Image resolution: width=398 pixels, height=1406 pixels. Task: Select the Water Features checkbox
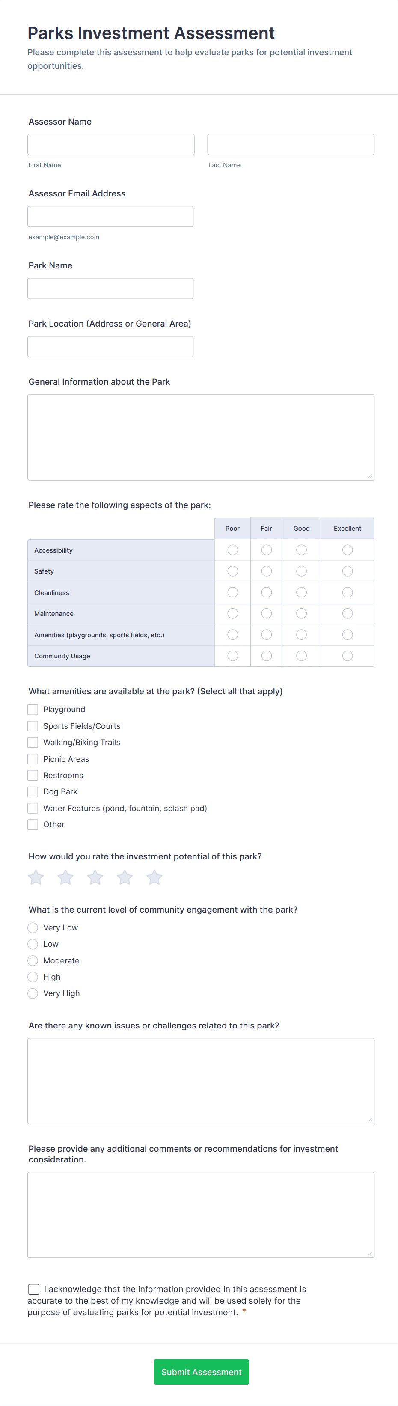32,808
